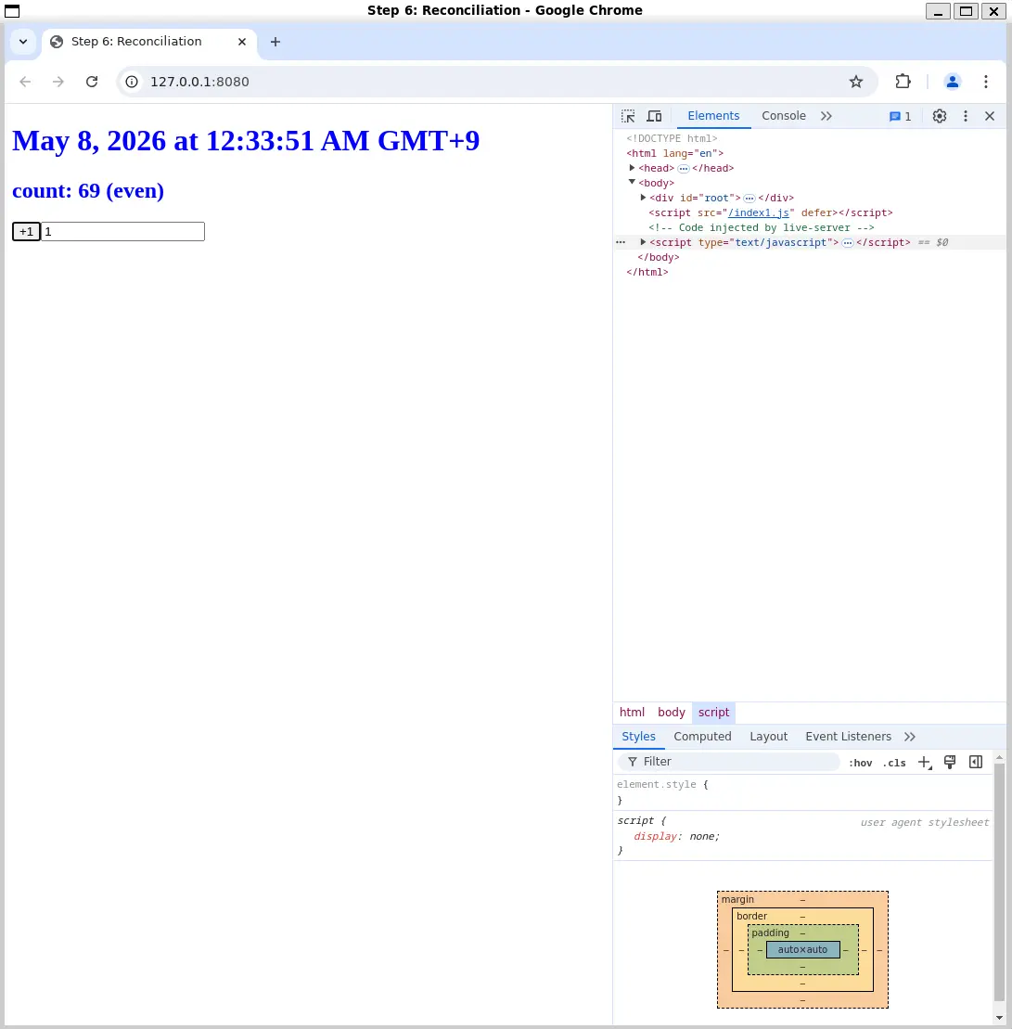Open the Extensions puzzle icon
Image resolution: width=1012 pixels, height=1029 pixels.
(903, 82)
